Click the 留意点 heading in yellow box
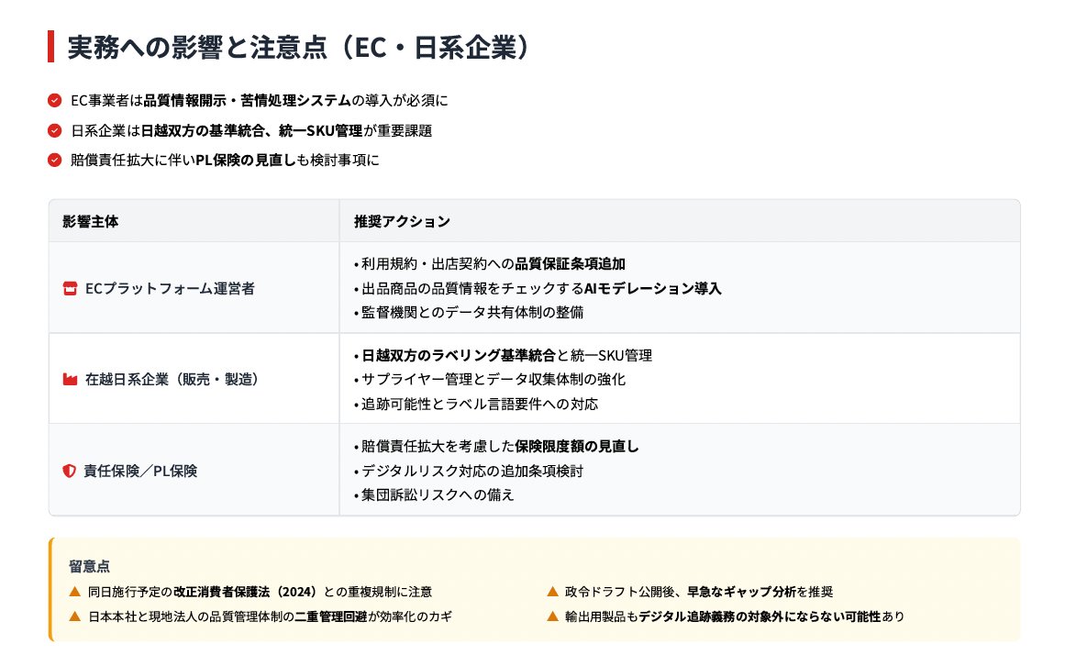This screenshot has height=655, width=1076. pos(89,567)
